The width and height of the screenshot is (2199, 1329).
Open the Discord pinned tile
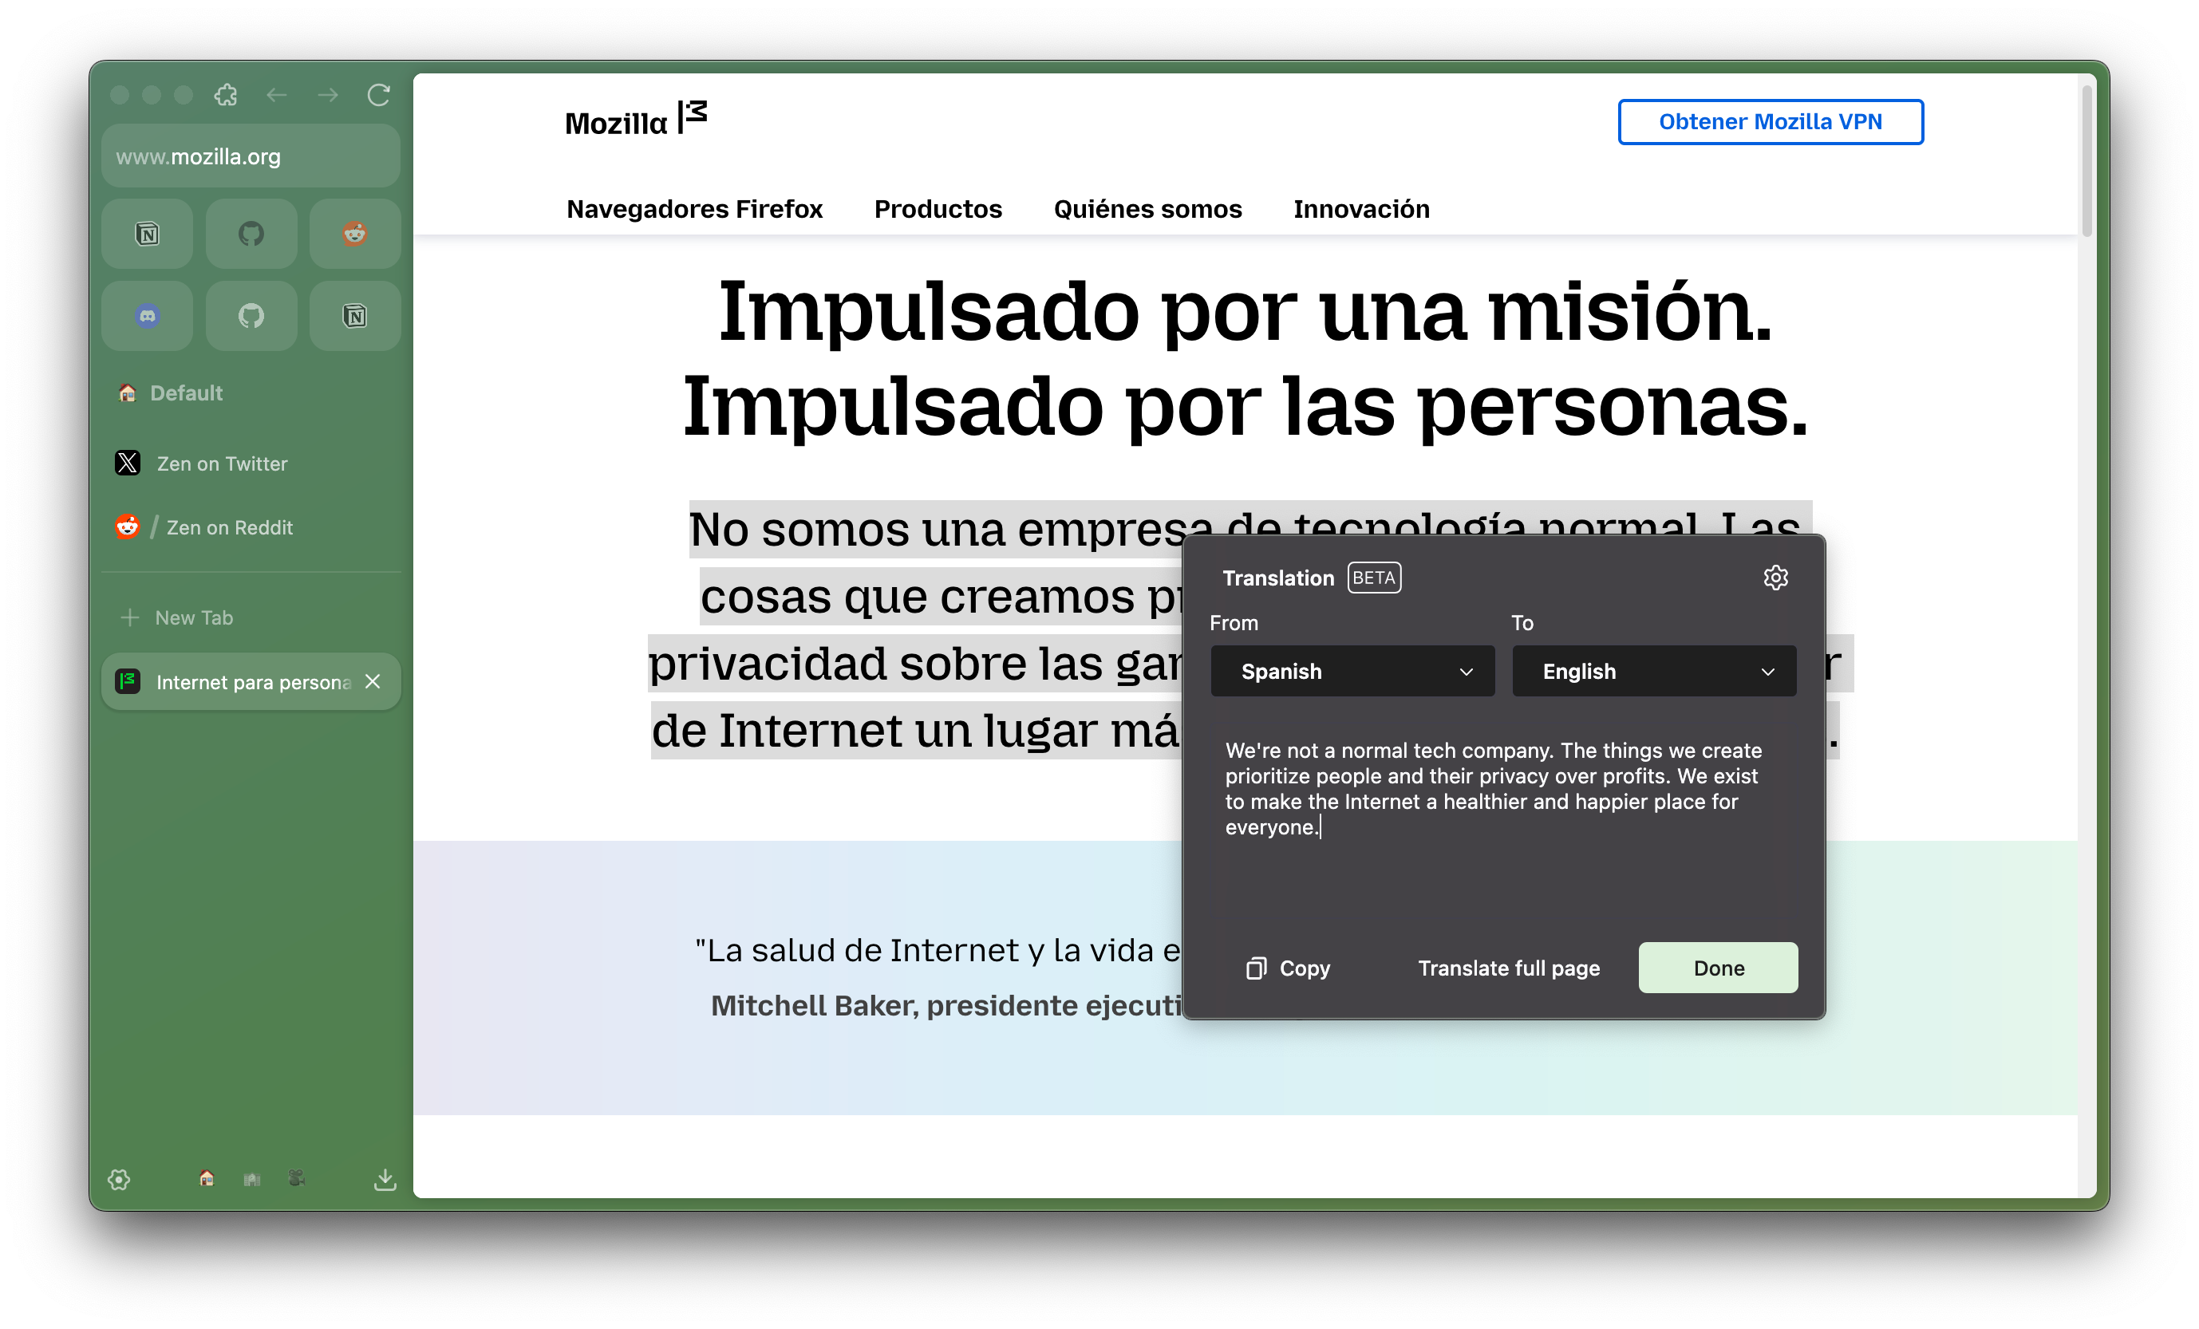click(x=148, y=316)
